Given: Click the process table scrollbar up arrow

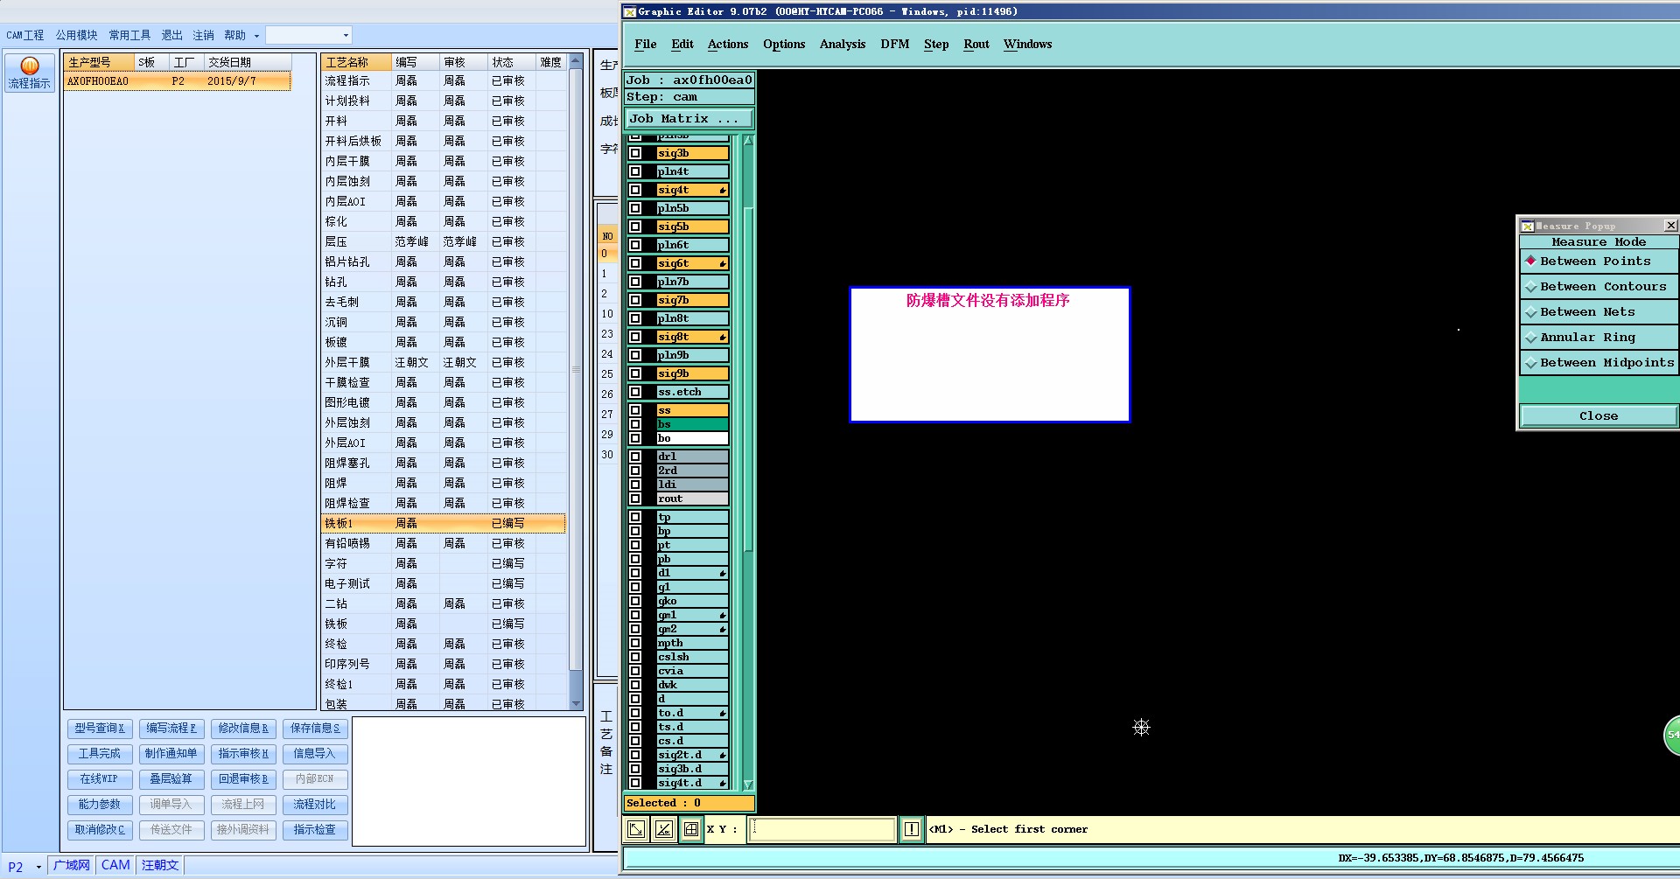Looking at the screenshot, I should tap(576, 61).
